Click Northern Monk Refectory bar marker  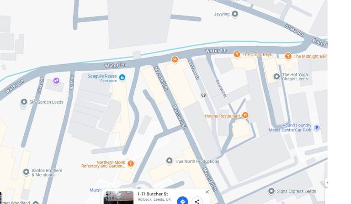pos(131,163)
